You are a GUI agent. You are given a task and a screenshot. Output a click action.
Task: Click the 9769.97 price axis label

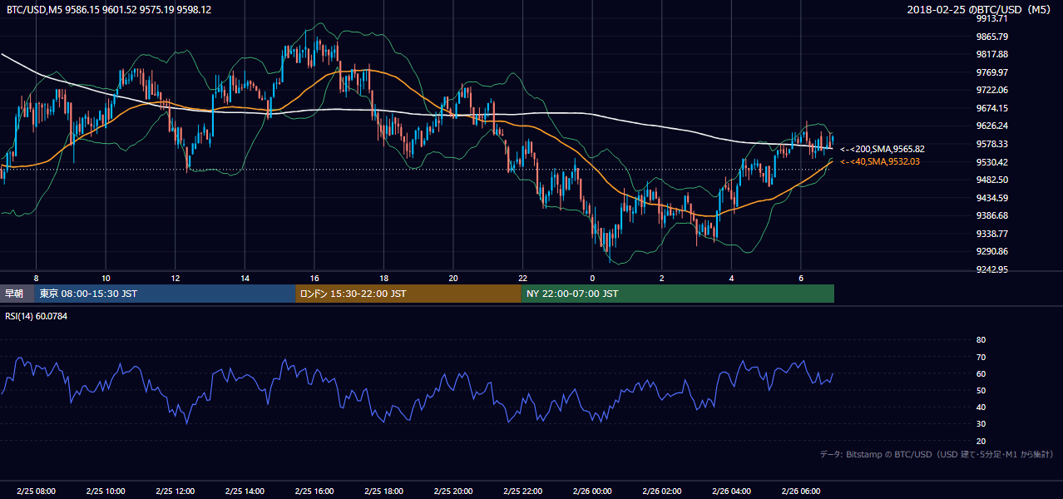point(992,72)
